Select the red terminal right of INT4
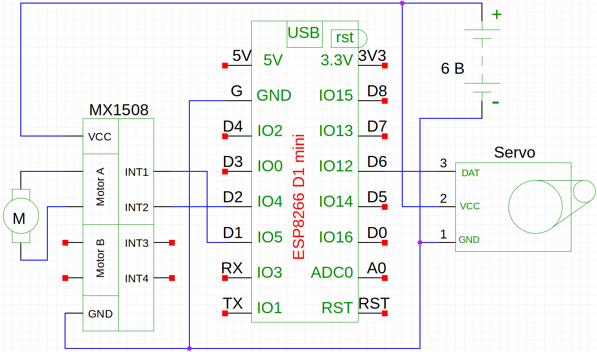 (172, 278)
